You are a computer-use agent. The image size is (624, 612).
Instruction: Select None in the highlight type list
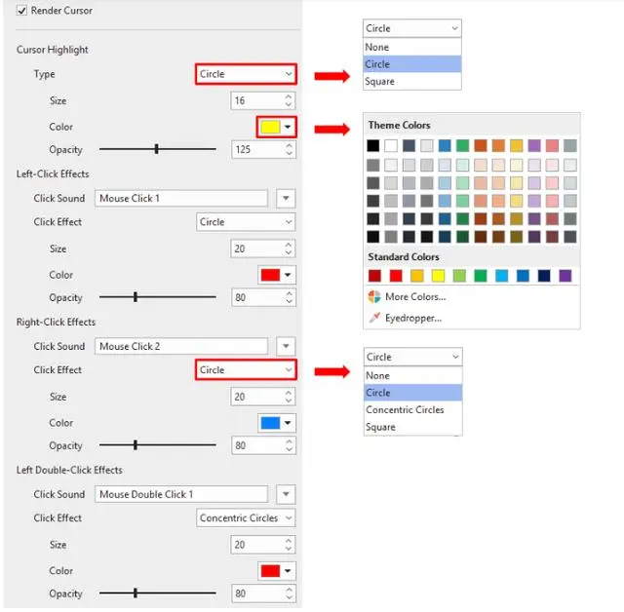click(x=411, y=47)
